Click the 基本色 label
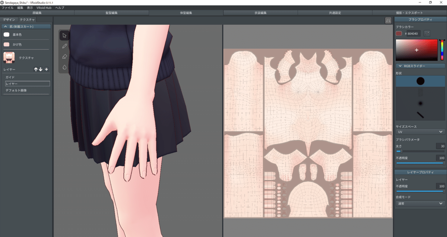Screen dimensions: 447x237 pos(17,35)
